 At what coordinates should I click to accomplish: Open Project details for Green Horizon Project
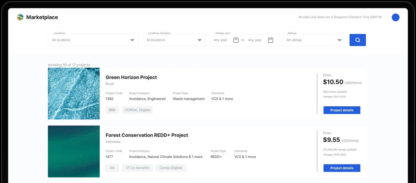coord(342,110)
